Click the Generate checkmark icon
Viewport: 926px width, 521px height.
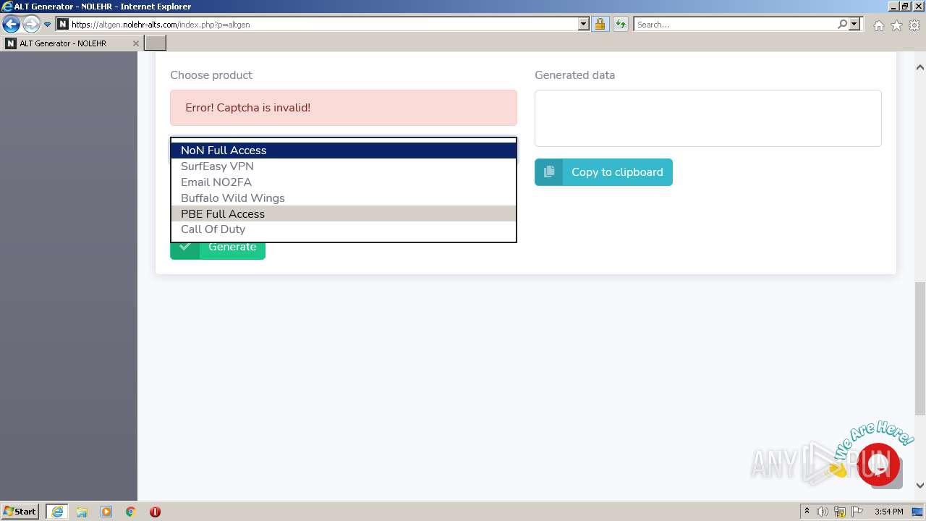[x=185, y=247]
